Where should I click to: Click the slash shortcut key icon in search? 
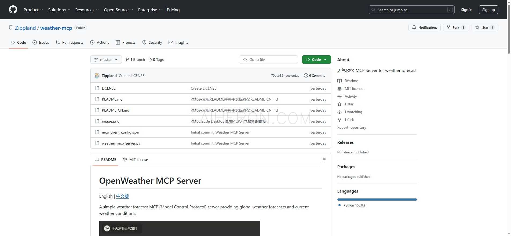tap(450, 10)
